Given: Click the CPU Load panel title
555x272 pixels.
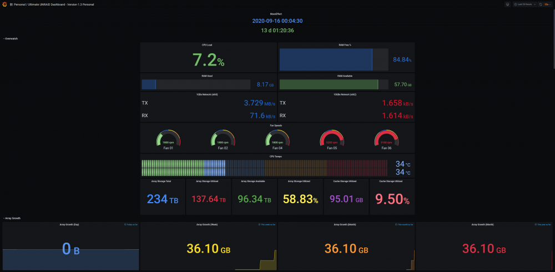Looking at the screenshot, I should 206,45.
